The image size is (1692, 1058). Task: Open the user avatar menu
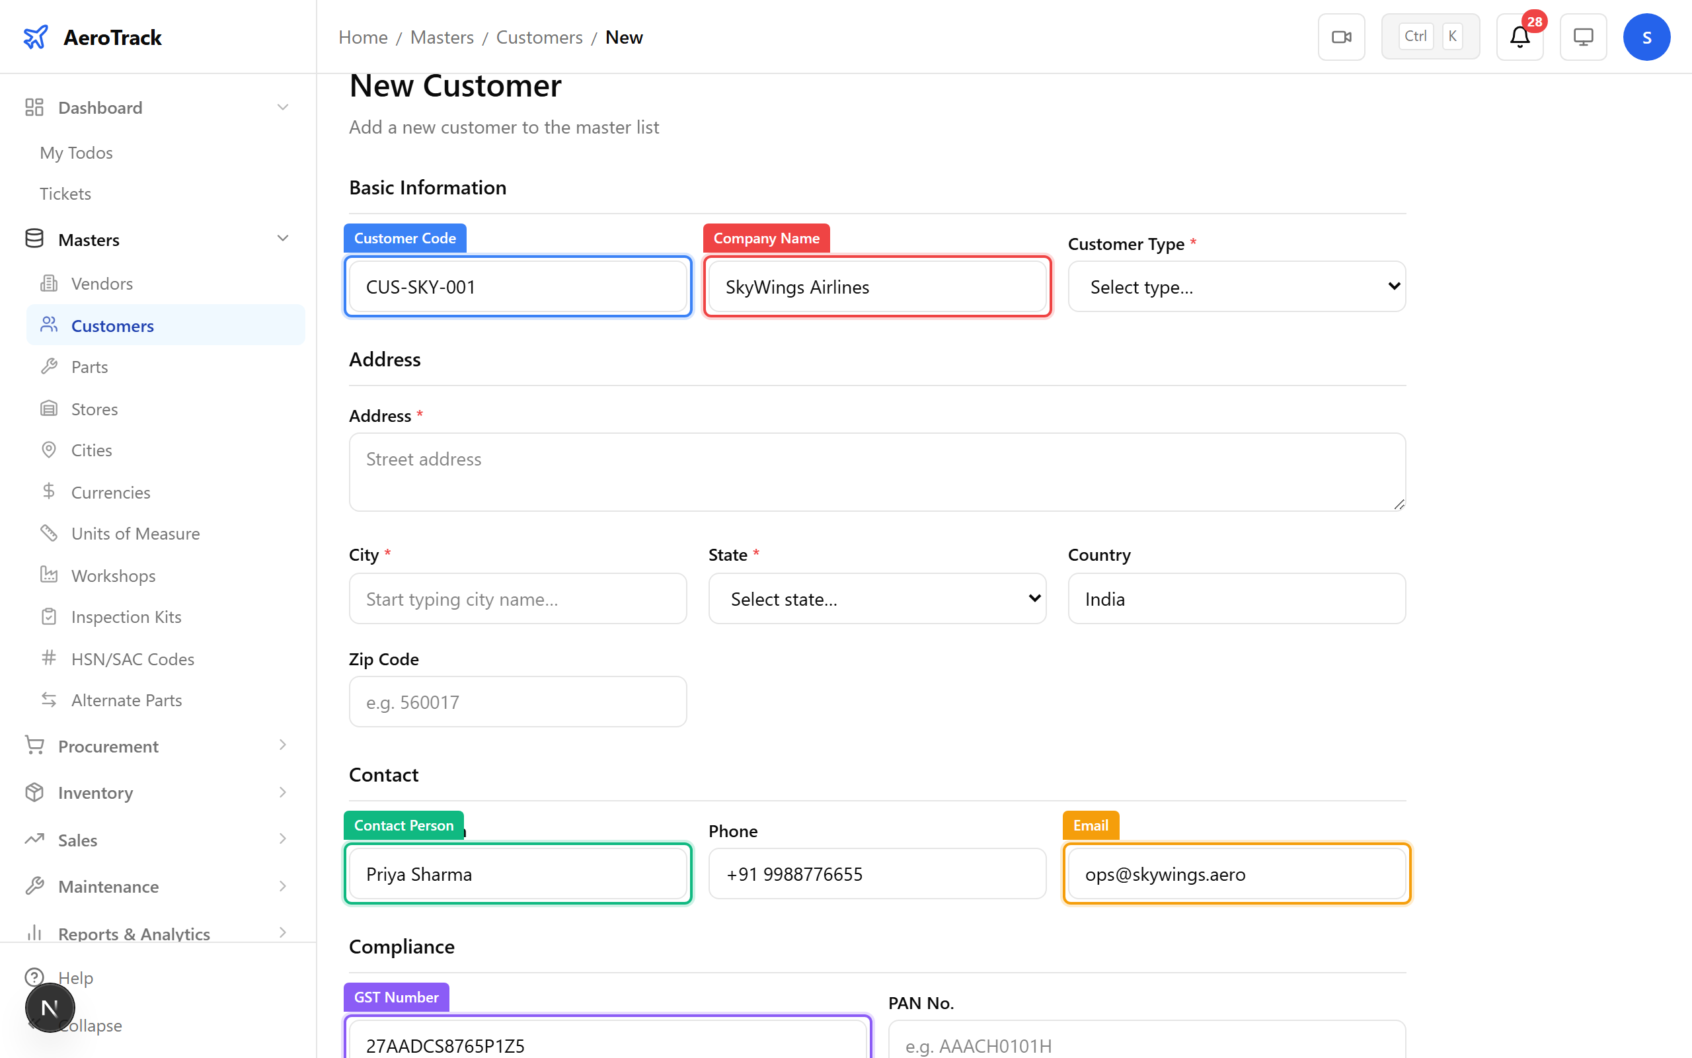[1646, 36]
